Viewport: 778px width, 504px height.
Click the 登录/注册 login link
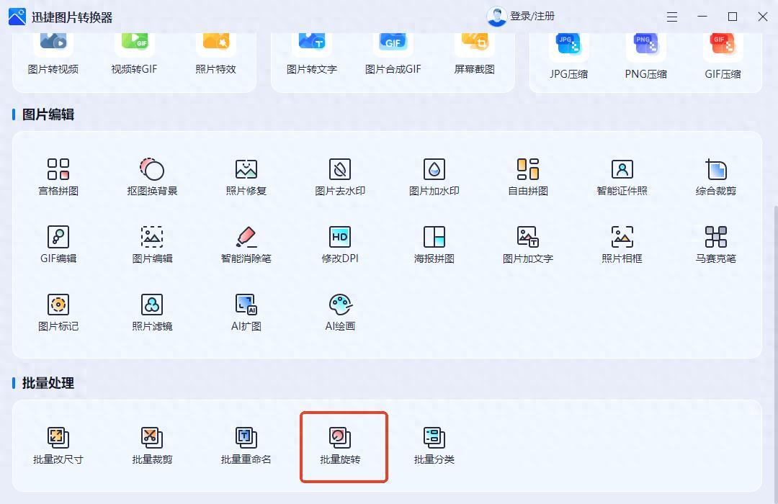pos(532,17)
